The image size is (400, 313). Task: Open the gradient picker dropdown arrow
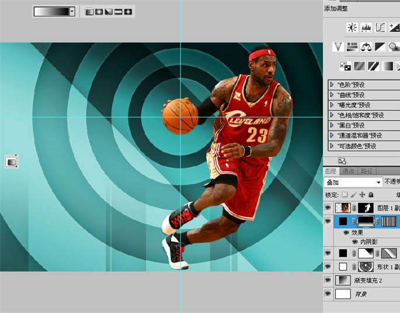point(72,12)
